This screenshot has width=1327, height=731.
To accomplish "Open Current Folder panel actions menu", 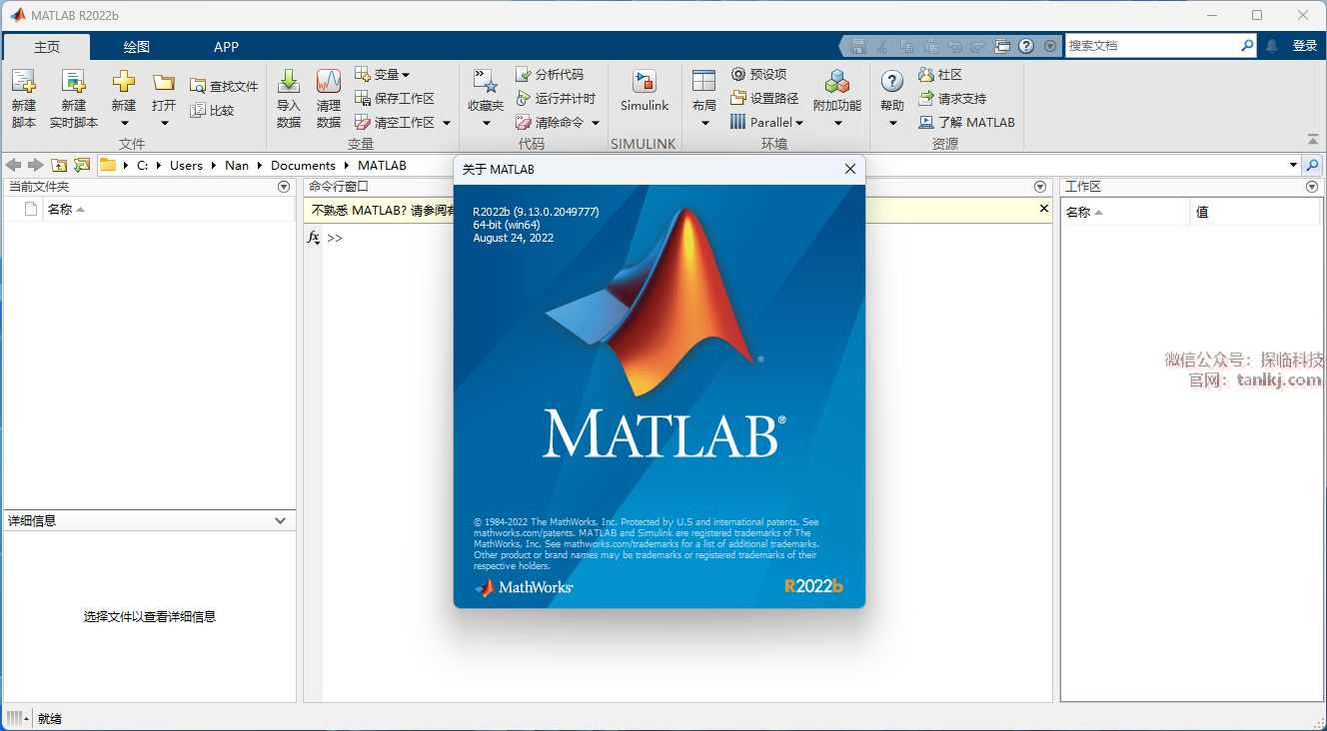I will tap(284, 187).
